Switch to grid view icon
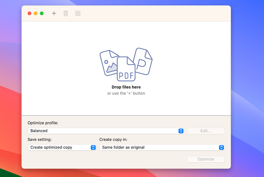The height and width of the screenshot is (177, 264). (78, 13)
